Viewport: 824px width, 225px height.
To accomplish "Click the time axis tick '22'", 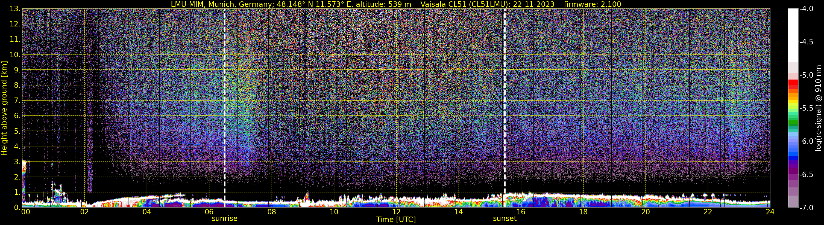I will [708, 212].
